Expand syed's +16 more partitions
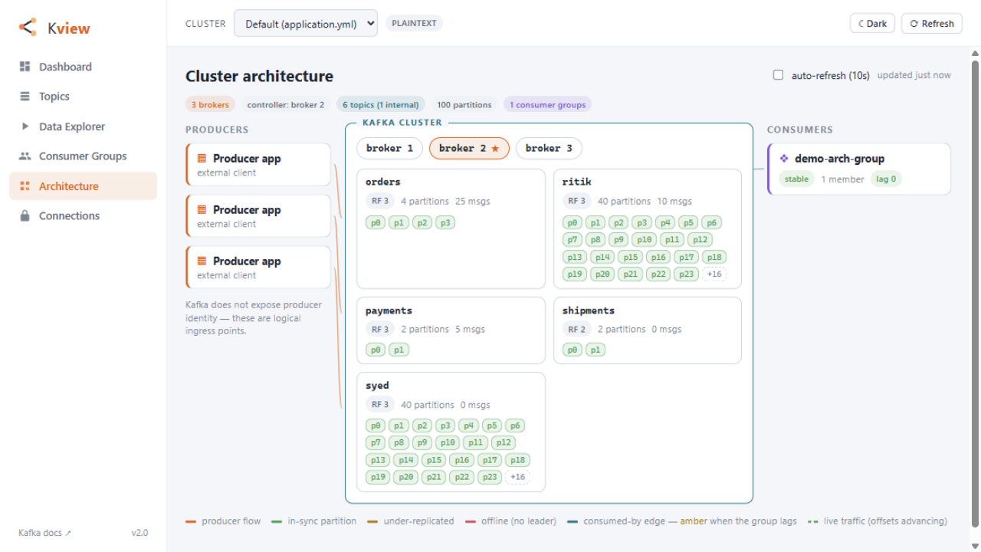The width and height of the screenshot is (981, 552). pyautogui.click(x=518, y=477)
